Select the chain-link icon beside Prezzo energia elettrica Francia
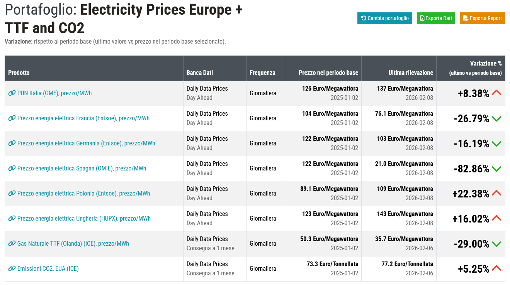Screen dimensions: 510x285 pyautogui.click(x=12, y=118)
